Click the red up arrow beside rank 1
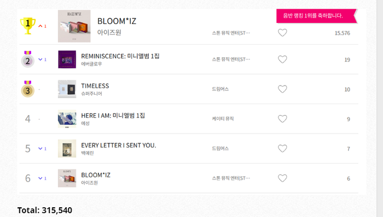Screen dimensions: 383x217 [40, 26]
